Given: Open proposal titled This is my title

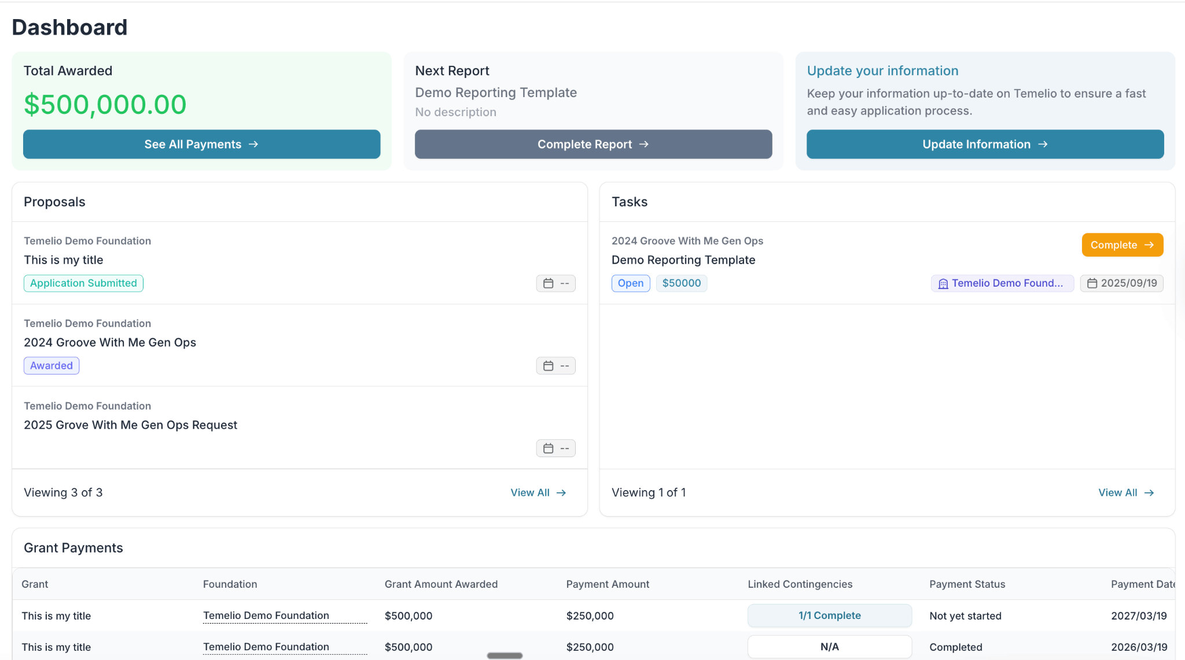Looking at the screenshot, I should (x=64, y=260).
